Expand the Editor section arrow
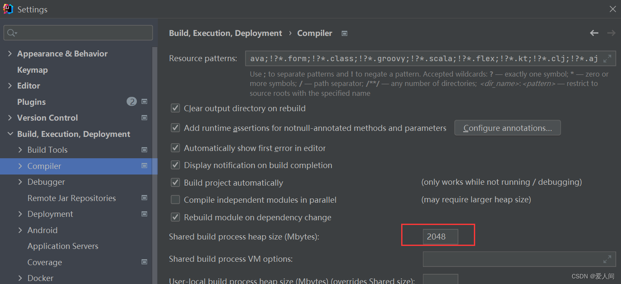The height and width of the screenshot is (284, 621). click(x=10, y=86)
